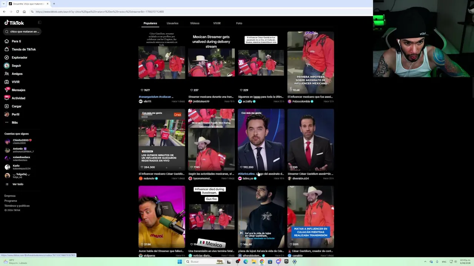The image size is (474, 266).
Task: Click the Programa footer link
Action: 11,201
